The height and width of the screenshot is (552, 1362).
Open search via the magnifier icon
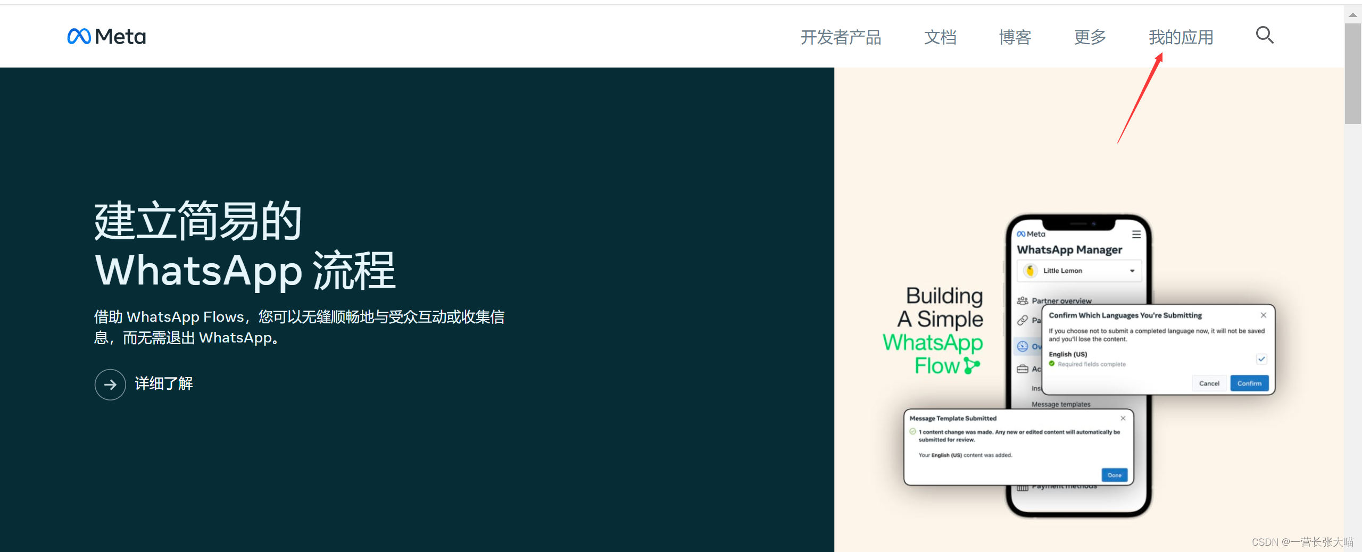(1264, 35)
